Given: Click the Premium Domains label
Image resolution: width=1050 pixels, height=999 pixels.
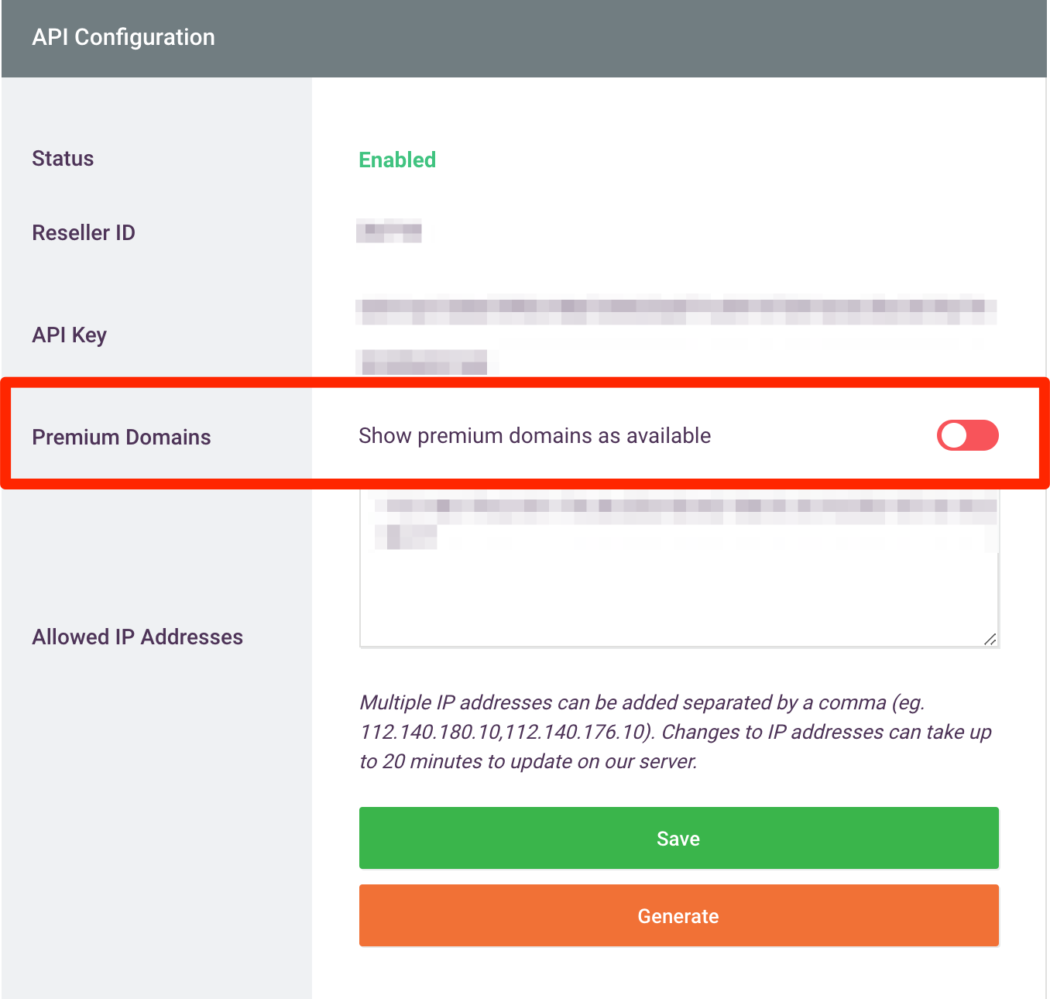Looking at the screenshot, I should pos(122,438).
